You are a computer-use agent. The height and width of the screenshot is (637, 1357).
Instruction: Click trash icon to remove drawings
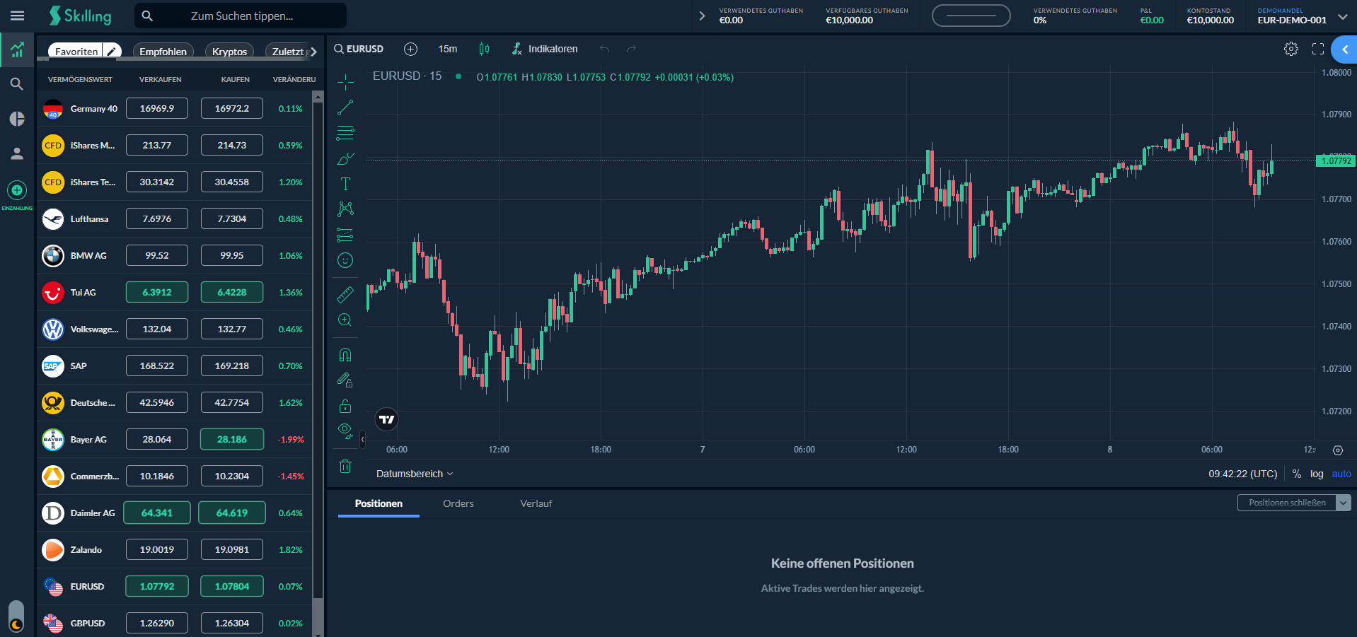click(x=345, y=466)
